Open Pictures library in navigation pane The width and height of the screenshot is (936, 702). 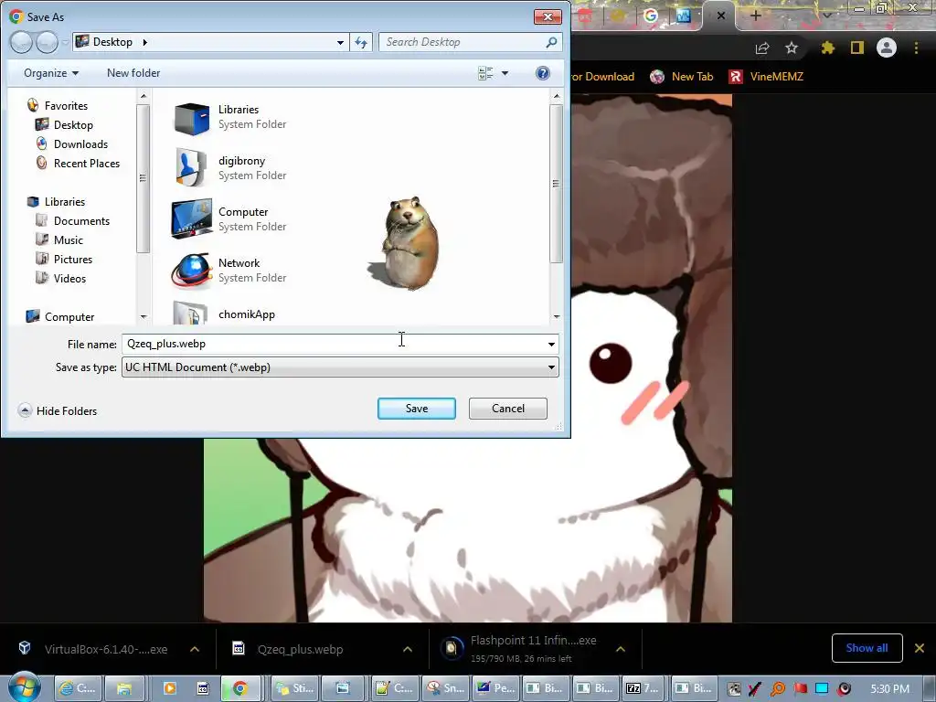(73, 259)
